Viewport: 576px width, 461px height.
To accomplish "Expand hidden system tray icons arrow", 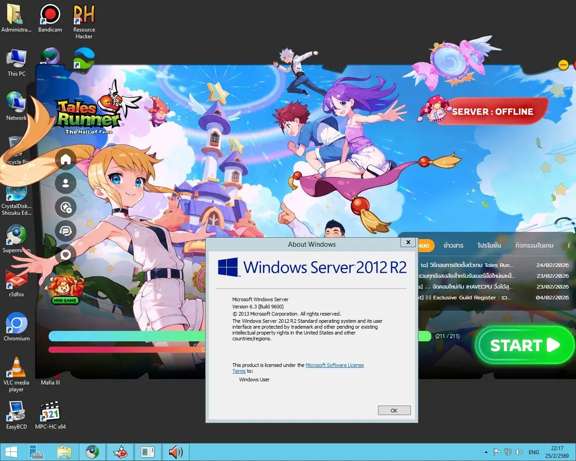I will [x=486, y=452].
